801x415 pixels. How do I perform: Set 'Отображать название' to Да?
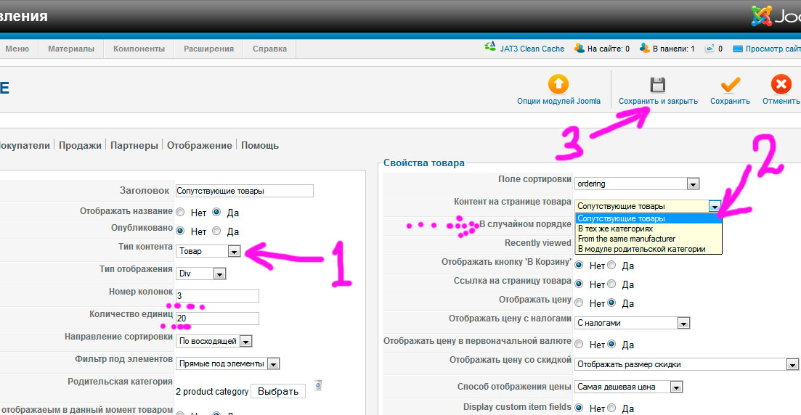pos(216,212)
